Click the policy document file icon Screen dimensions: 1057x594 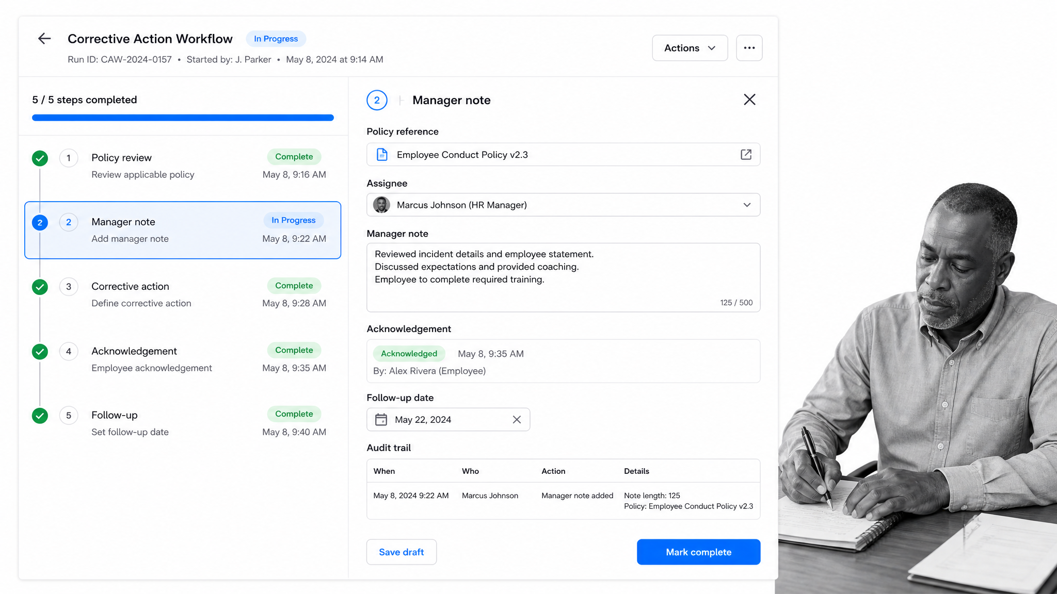tap(382, 155)
